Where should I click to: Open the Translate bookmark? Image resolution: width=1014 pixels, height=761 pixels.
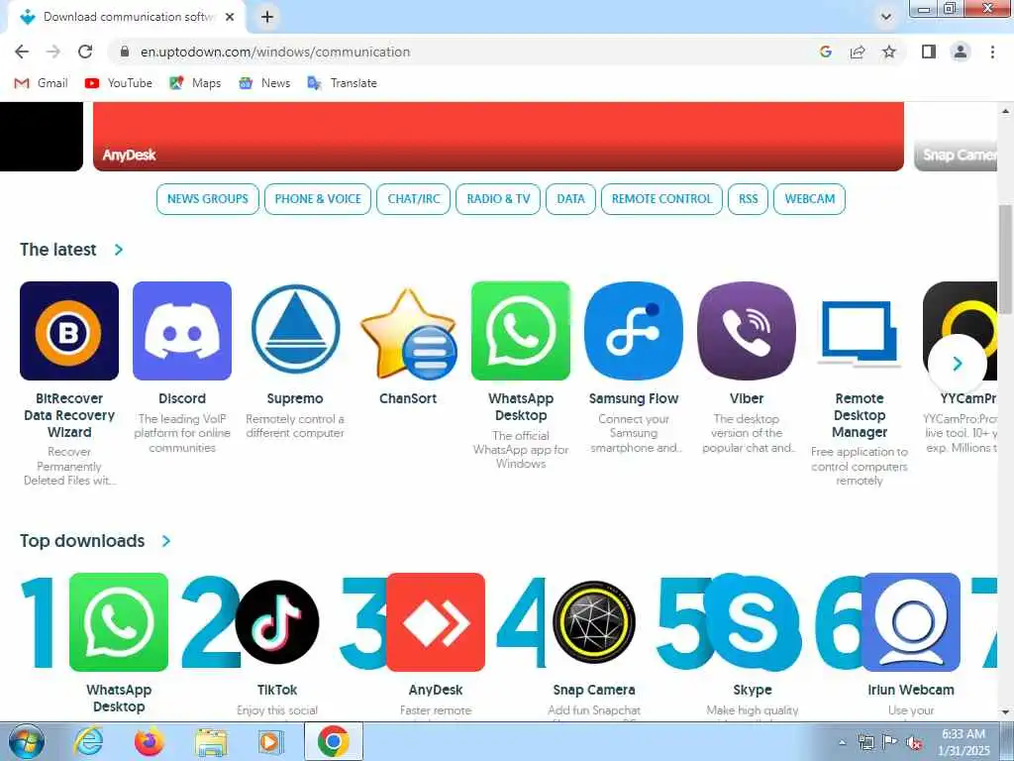coord(343,83)
